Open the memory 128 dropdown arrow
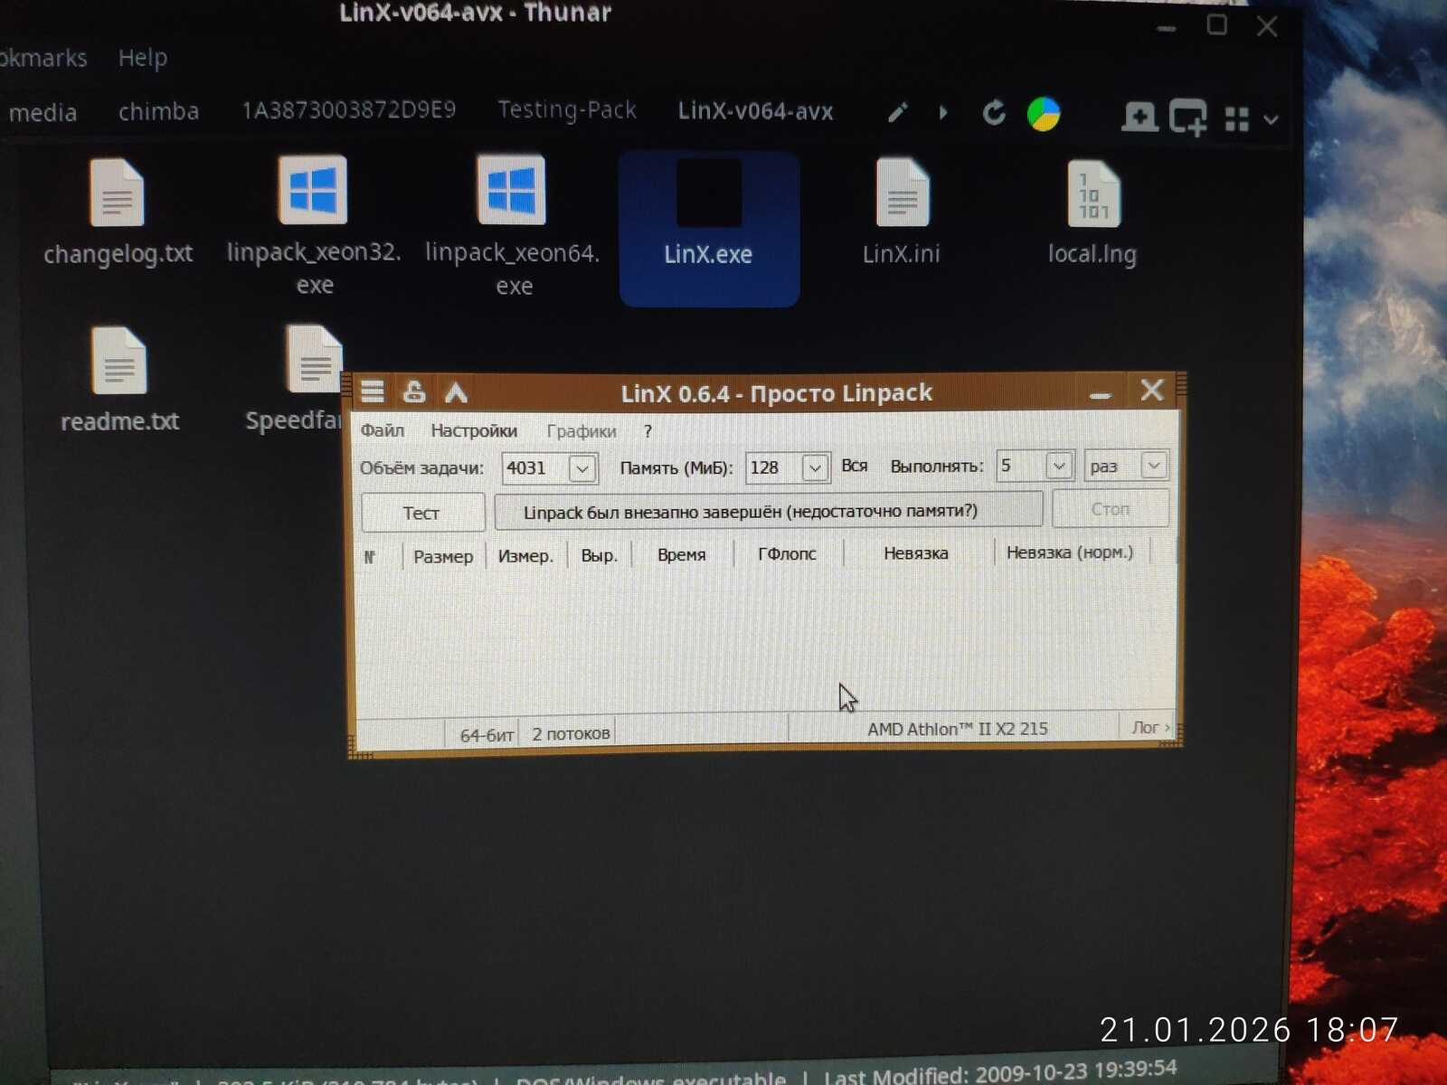The height and width of the screenshot is (1085, 1447). pyautogui.click(x=815, y=467)
